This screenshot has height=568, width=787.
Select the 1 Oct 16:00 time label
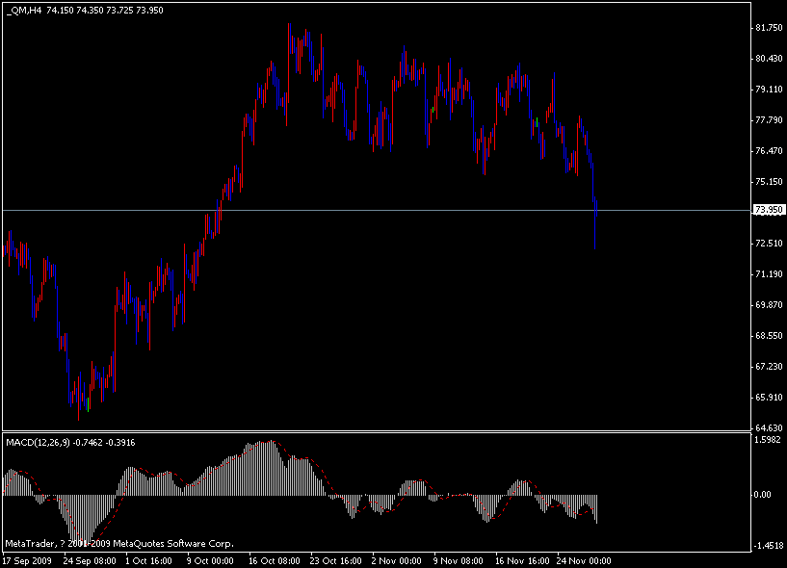pyautogui.click(x=149, y=559)
